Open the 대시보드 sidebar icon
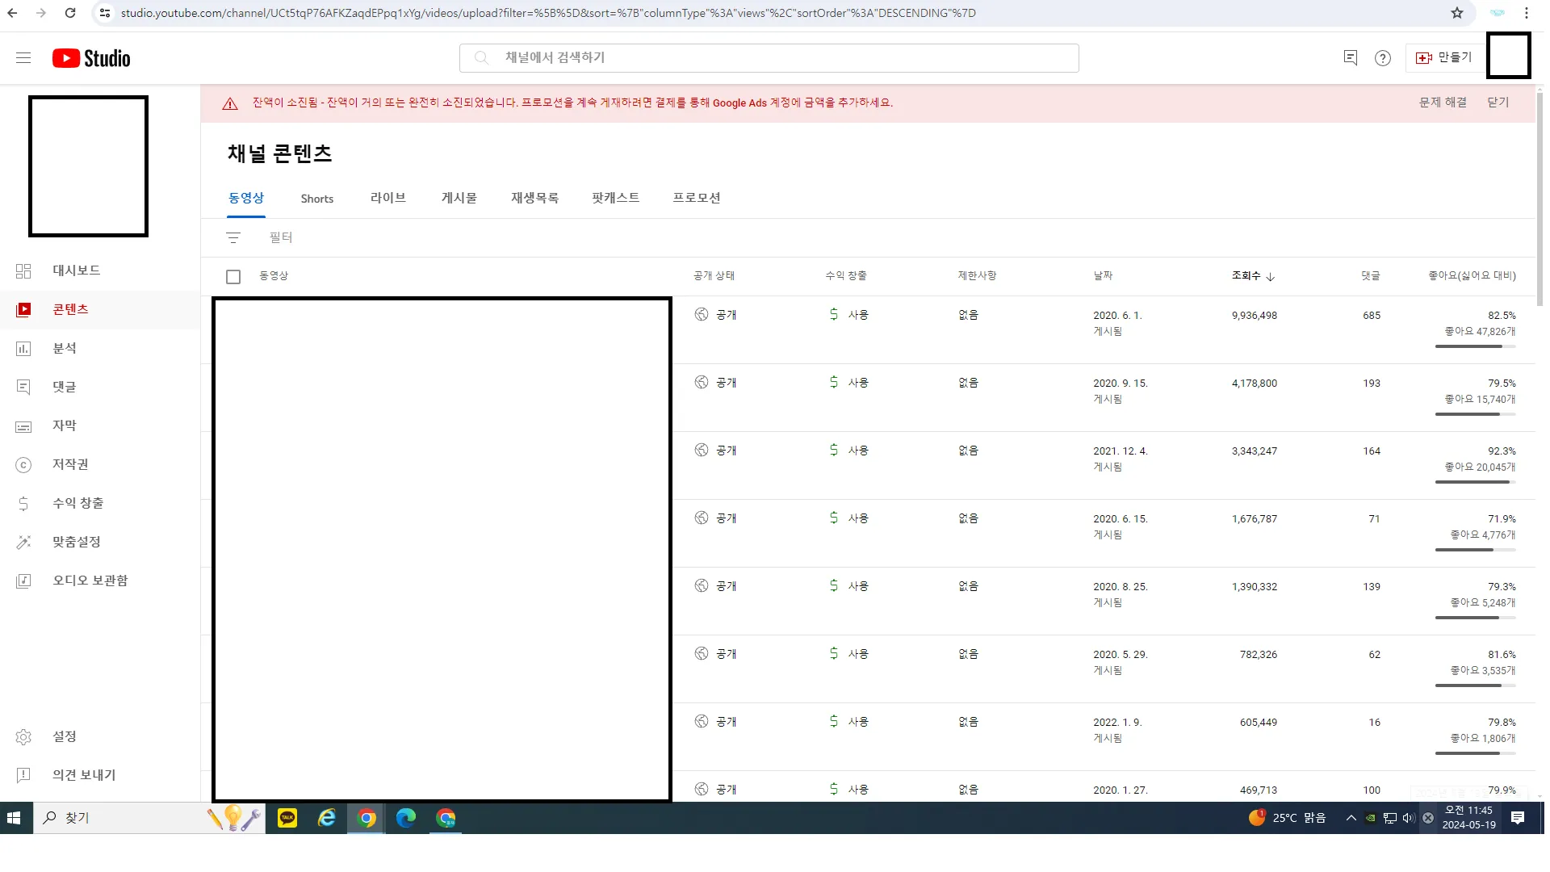This screenshot has width=1550, height=872. click(23, 270)
